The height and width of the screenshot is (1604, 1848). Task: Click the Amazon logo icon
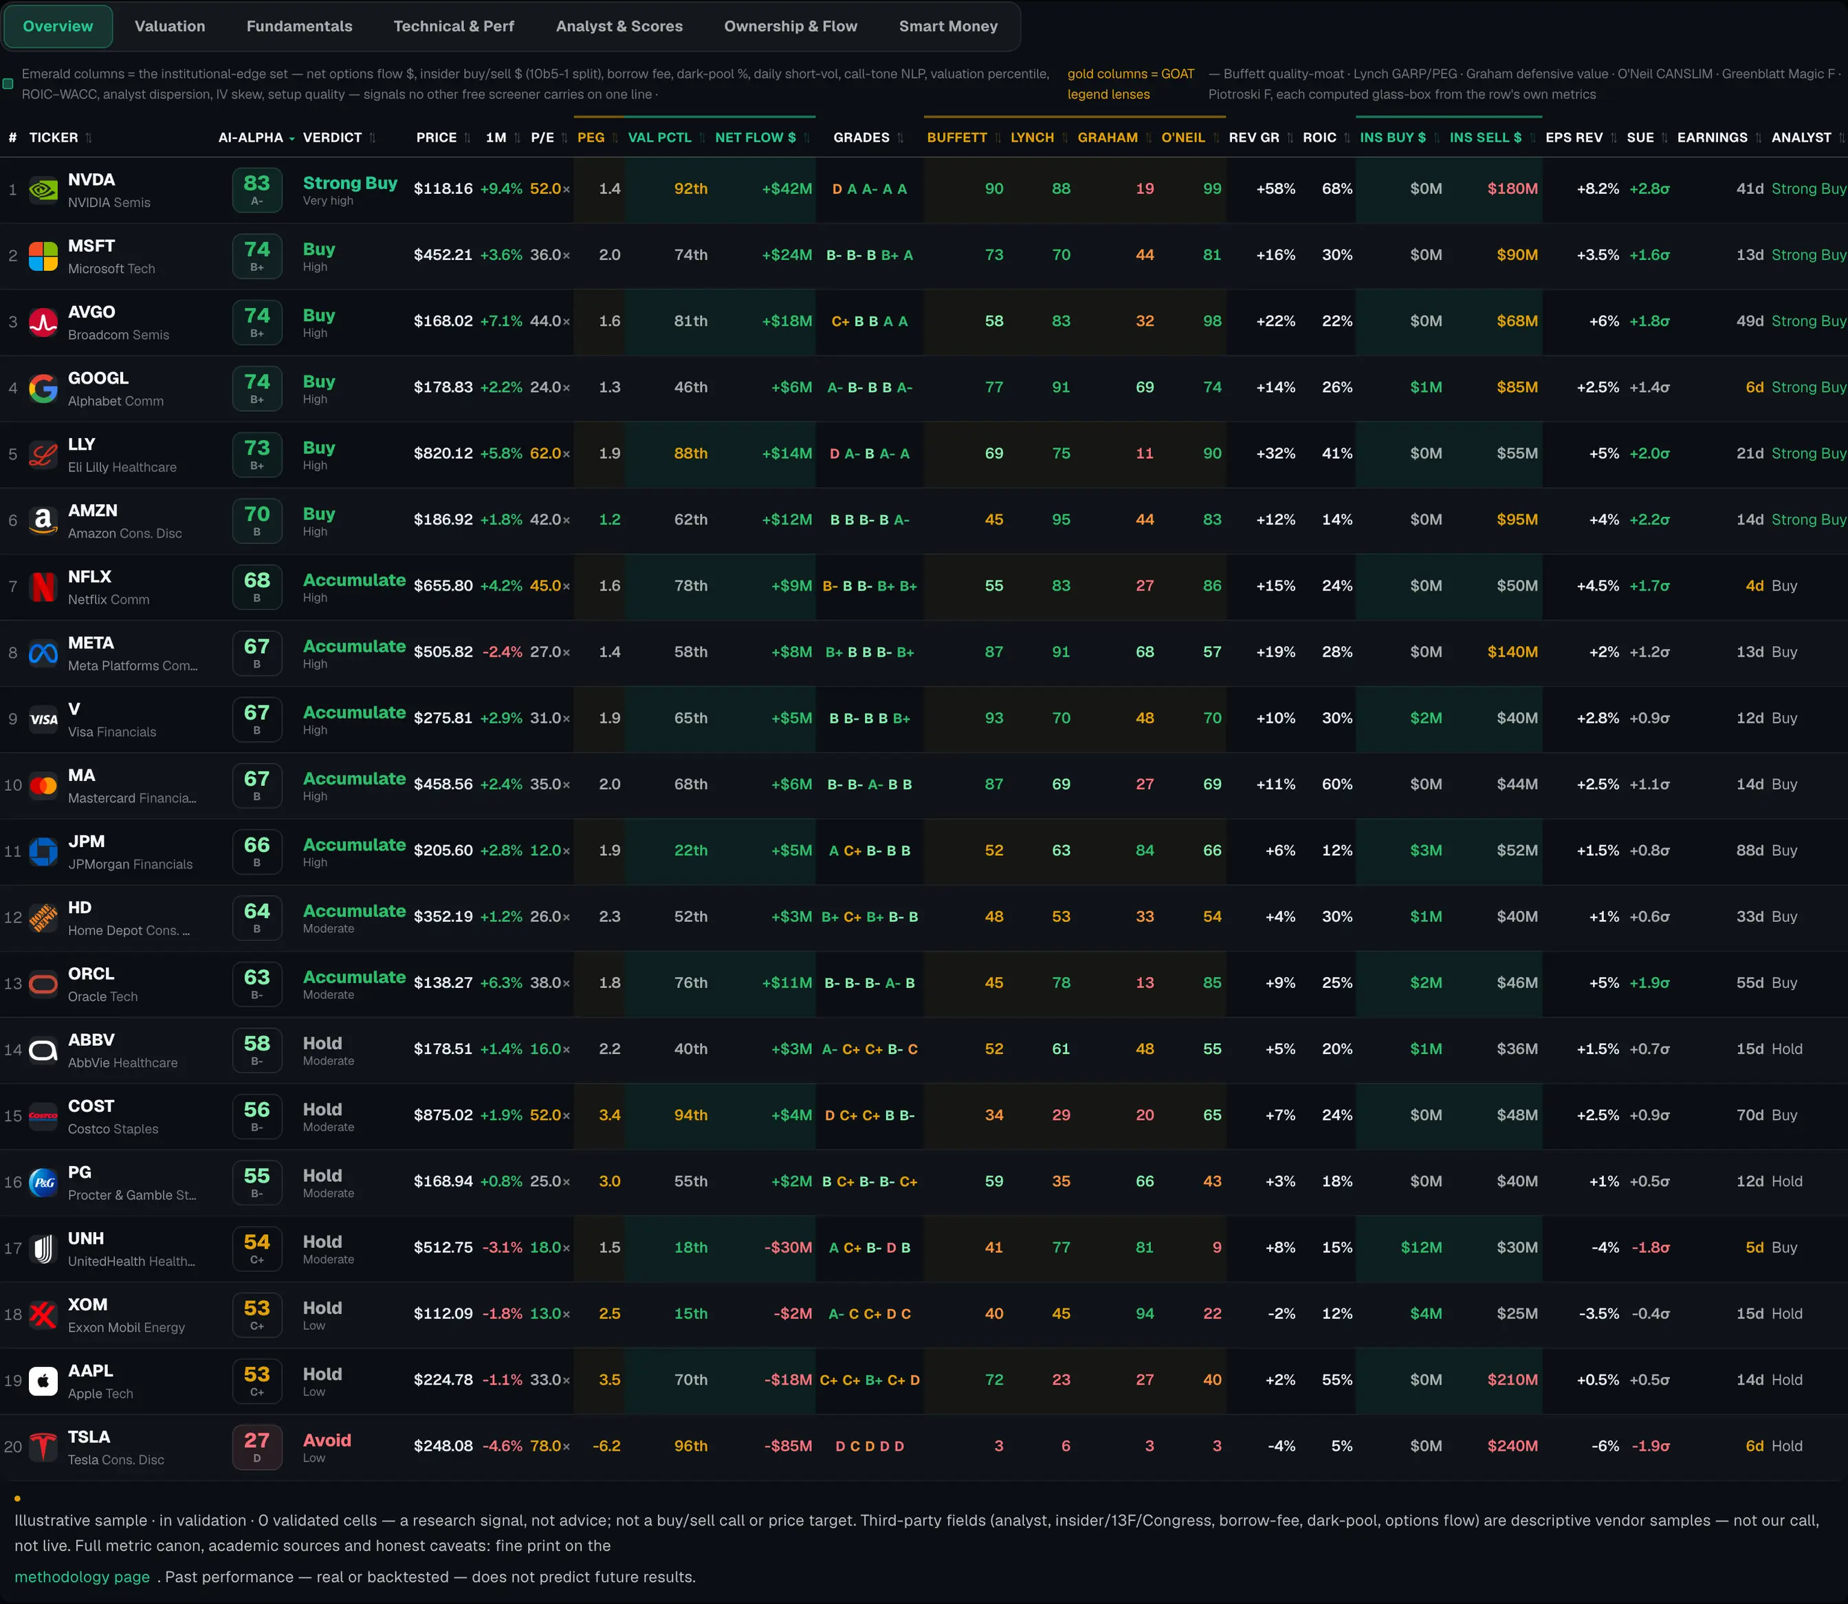(x=43, y=522)
